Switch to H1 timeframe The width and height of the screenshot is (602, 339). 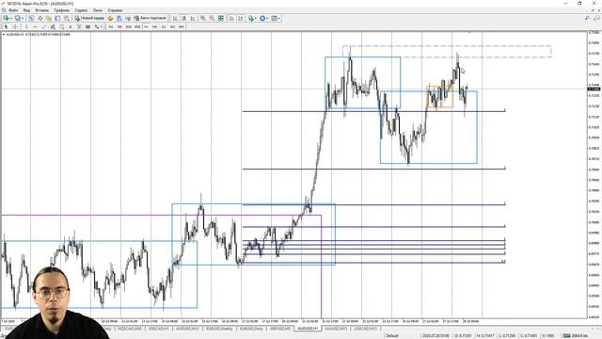pyautogui.click(x=146, y=26)
